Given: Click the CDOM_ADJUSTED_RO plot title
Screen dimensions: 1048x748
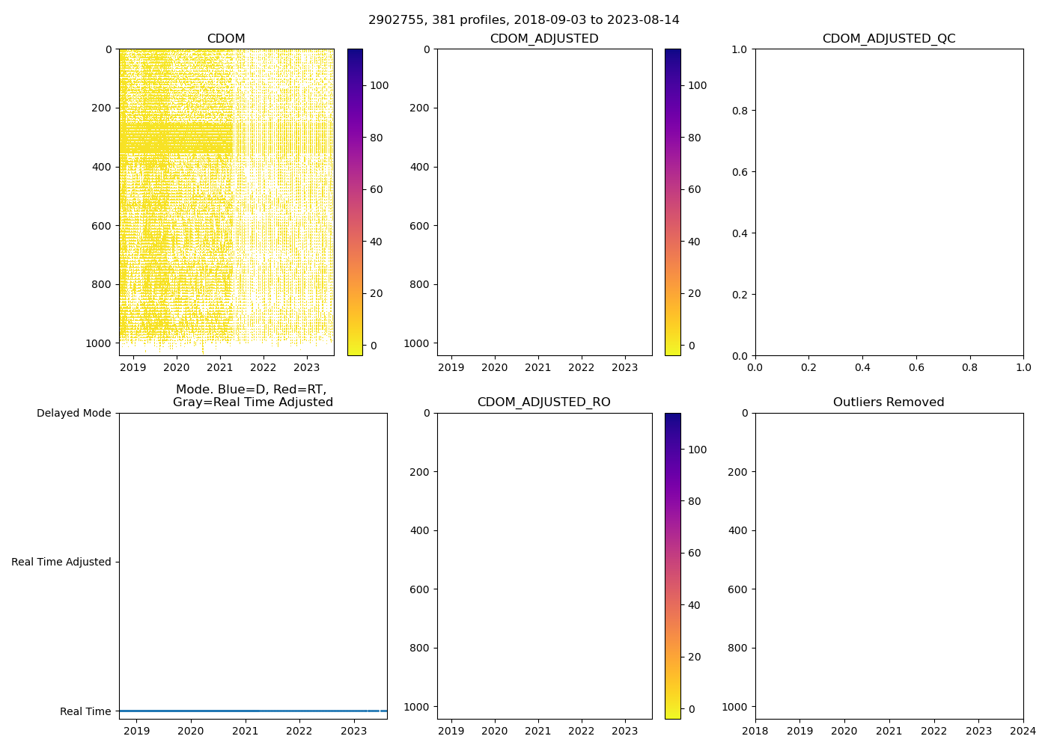Looking at the screenshot, I should [x=544, y=402].
